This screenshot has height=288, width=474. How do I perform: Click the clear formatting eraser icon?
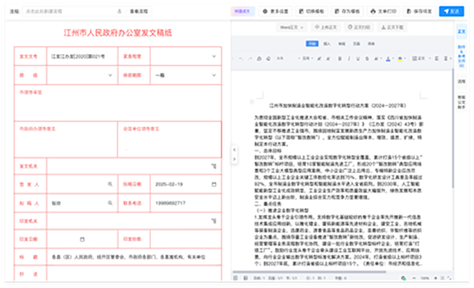click(x=268, y=59)
